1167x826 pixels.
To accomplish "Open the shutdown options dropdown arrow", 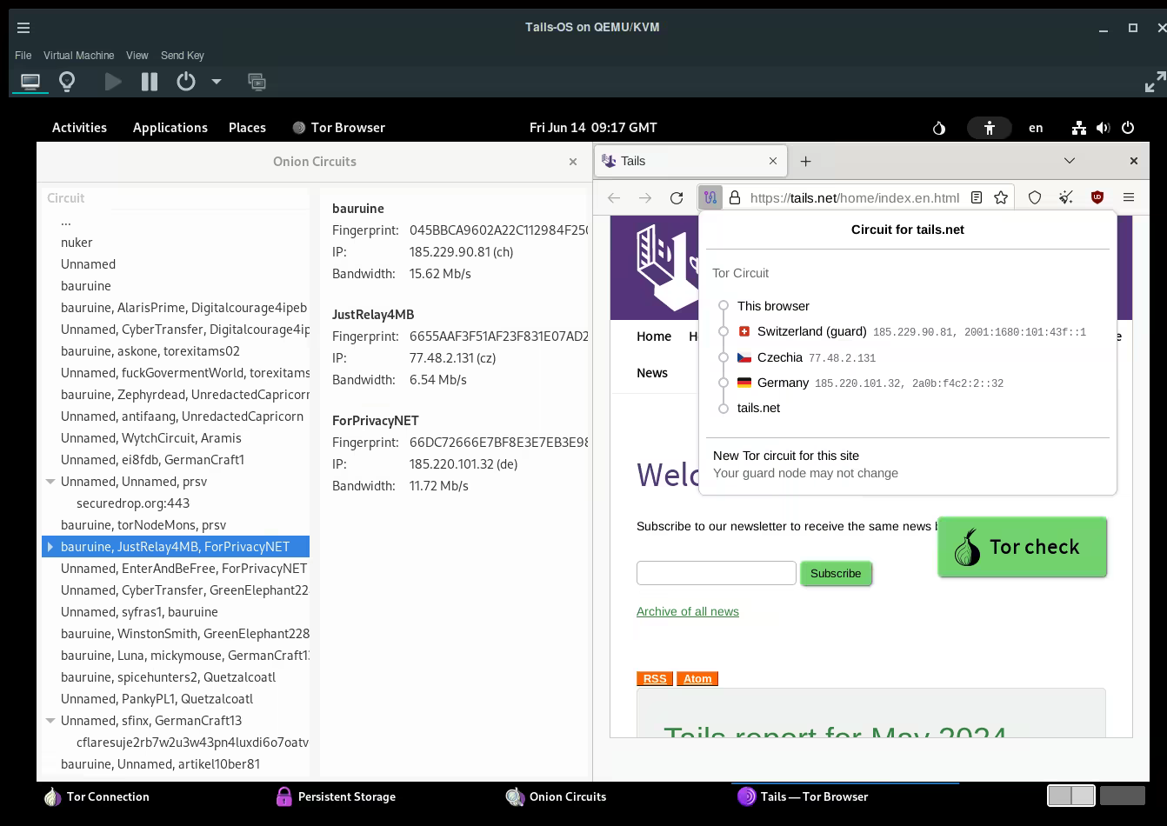I will pyautogui.click(x=217, y=82).
